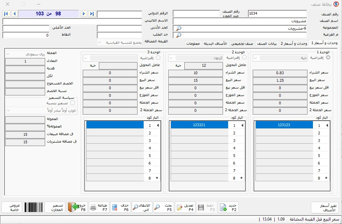Image resolution: width=342 pixels, height=224 pixels.
Task: Open the الأصناف البديلة tab
Action: point(215,44)
